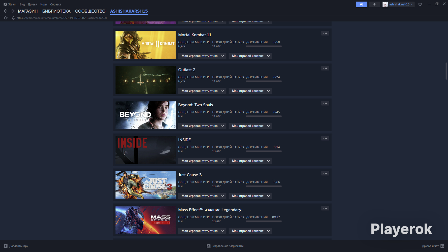Switch to the БИБЛИОТЕКА tab
The height and width of the screenshot is (252, 448).
coord(56,11)
